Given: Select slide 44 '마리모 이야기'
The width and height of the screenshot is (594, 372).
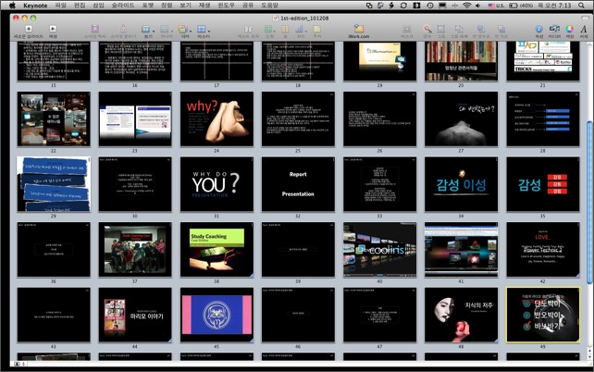Looking at the screenshot, I should (x=135, y=315).
